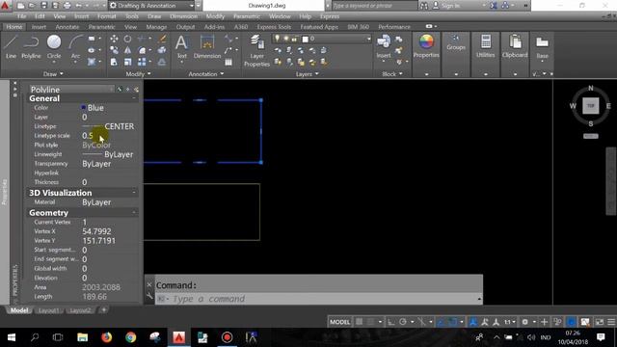Open the Groups panel
The width and height of the screenshot is (617, 347).
click(456, 42)
